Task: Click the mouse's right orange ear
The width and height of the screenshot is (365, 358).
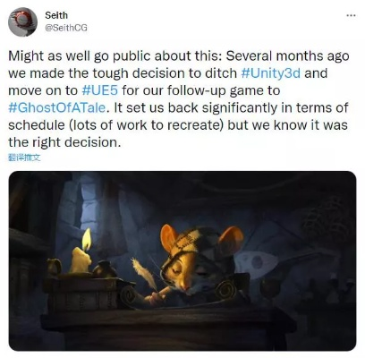Action: tap(230, 240)
